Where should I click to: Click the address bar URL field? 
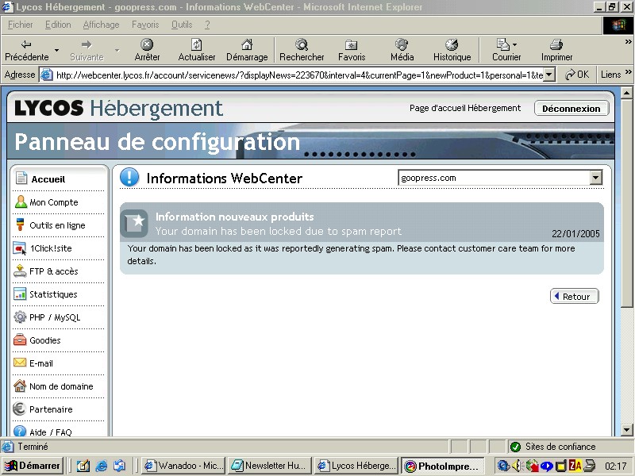point(299,75)
